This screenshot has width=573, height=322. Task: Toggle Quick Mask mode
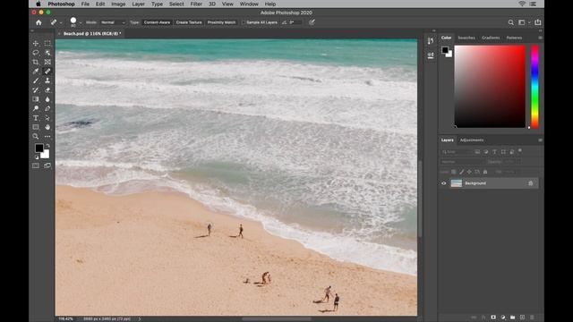(36, 165)
